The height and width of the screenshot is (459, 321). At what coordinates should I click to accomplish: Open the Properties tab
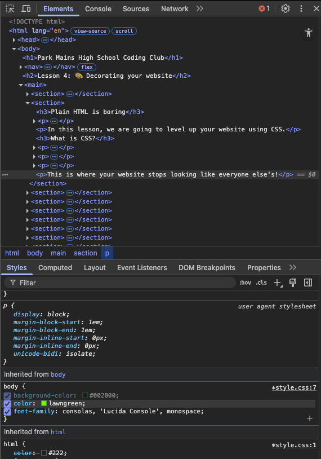point(264,267)
